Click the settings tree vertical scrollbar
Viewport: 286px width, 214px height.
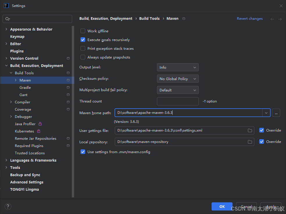point(73,112)
